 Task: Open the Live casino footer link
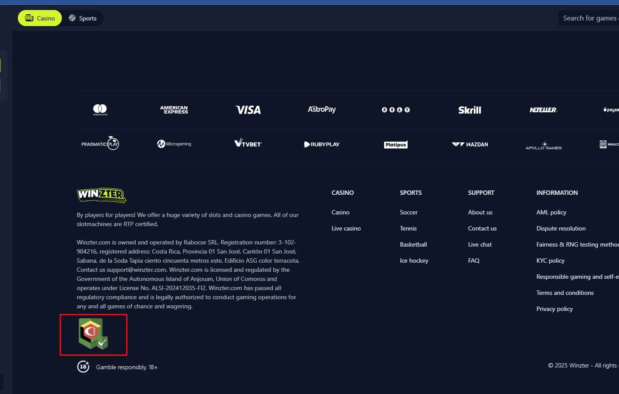(346, 228)
